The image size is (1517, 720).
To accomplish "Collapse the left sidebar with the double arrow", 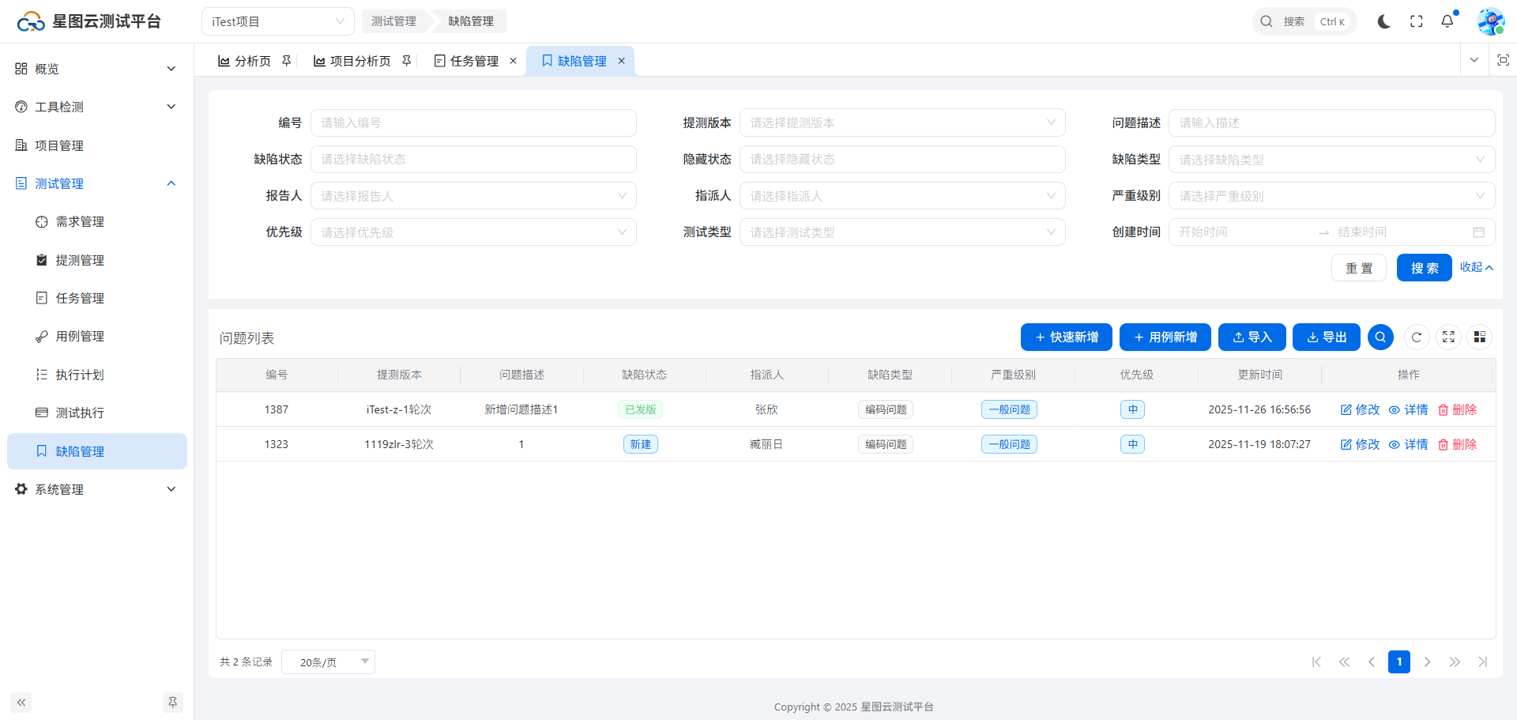I will coord(21,702).
